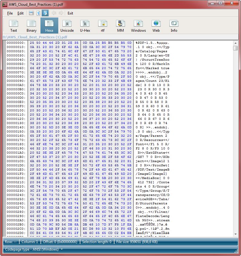Click the vertical scrollbar thumb
Screen dimensions: 241x256
(x=236, y=48)
